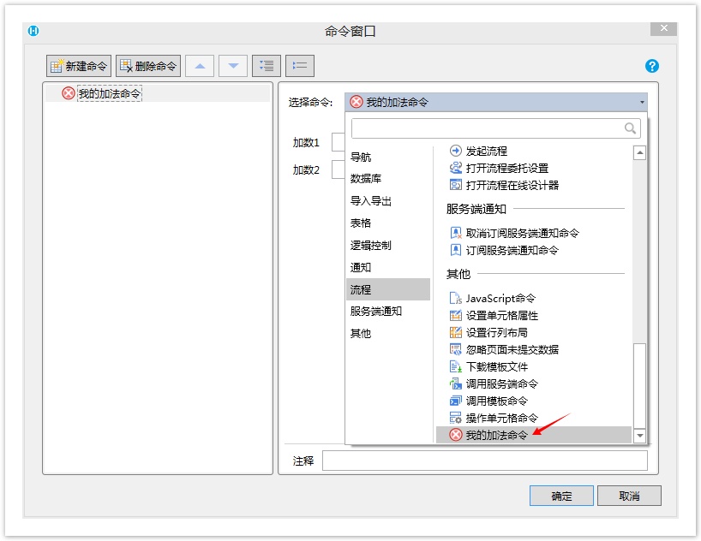Select the 流程 category

point(388,289)
